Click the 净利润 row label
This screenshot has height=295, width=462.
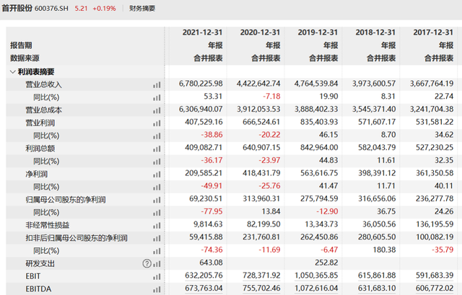36,175
